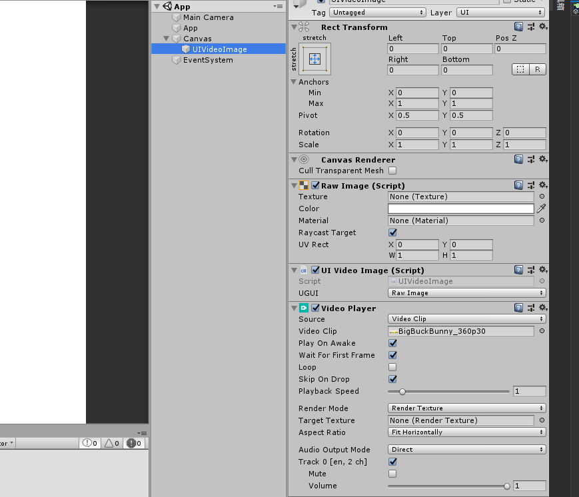
Task: Open Raw Image preset selector icon
Action: point(531,185)
